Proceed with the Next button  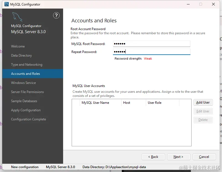[179, 157]
